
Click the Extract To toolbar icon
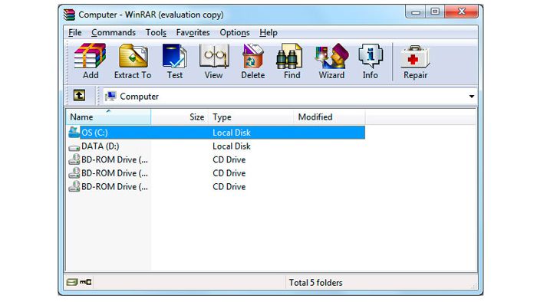[133, 61]
